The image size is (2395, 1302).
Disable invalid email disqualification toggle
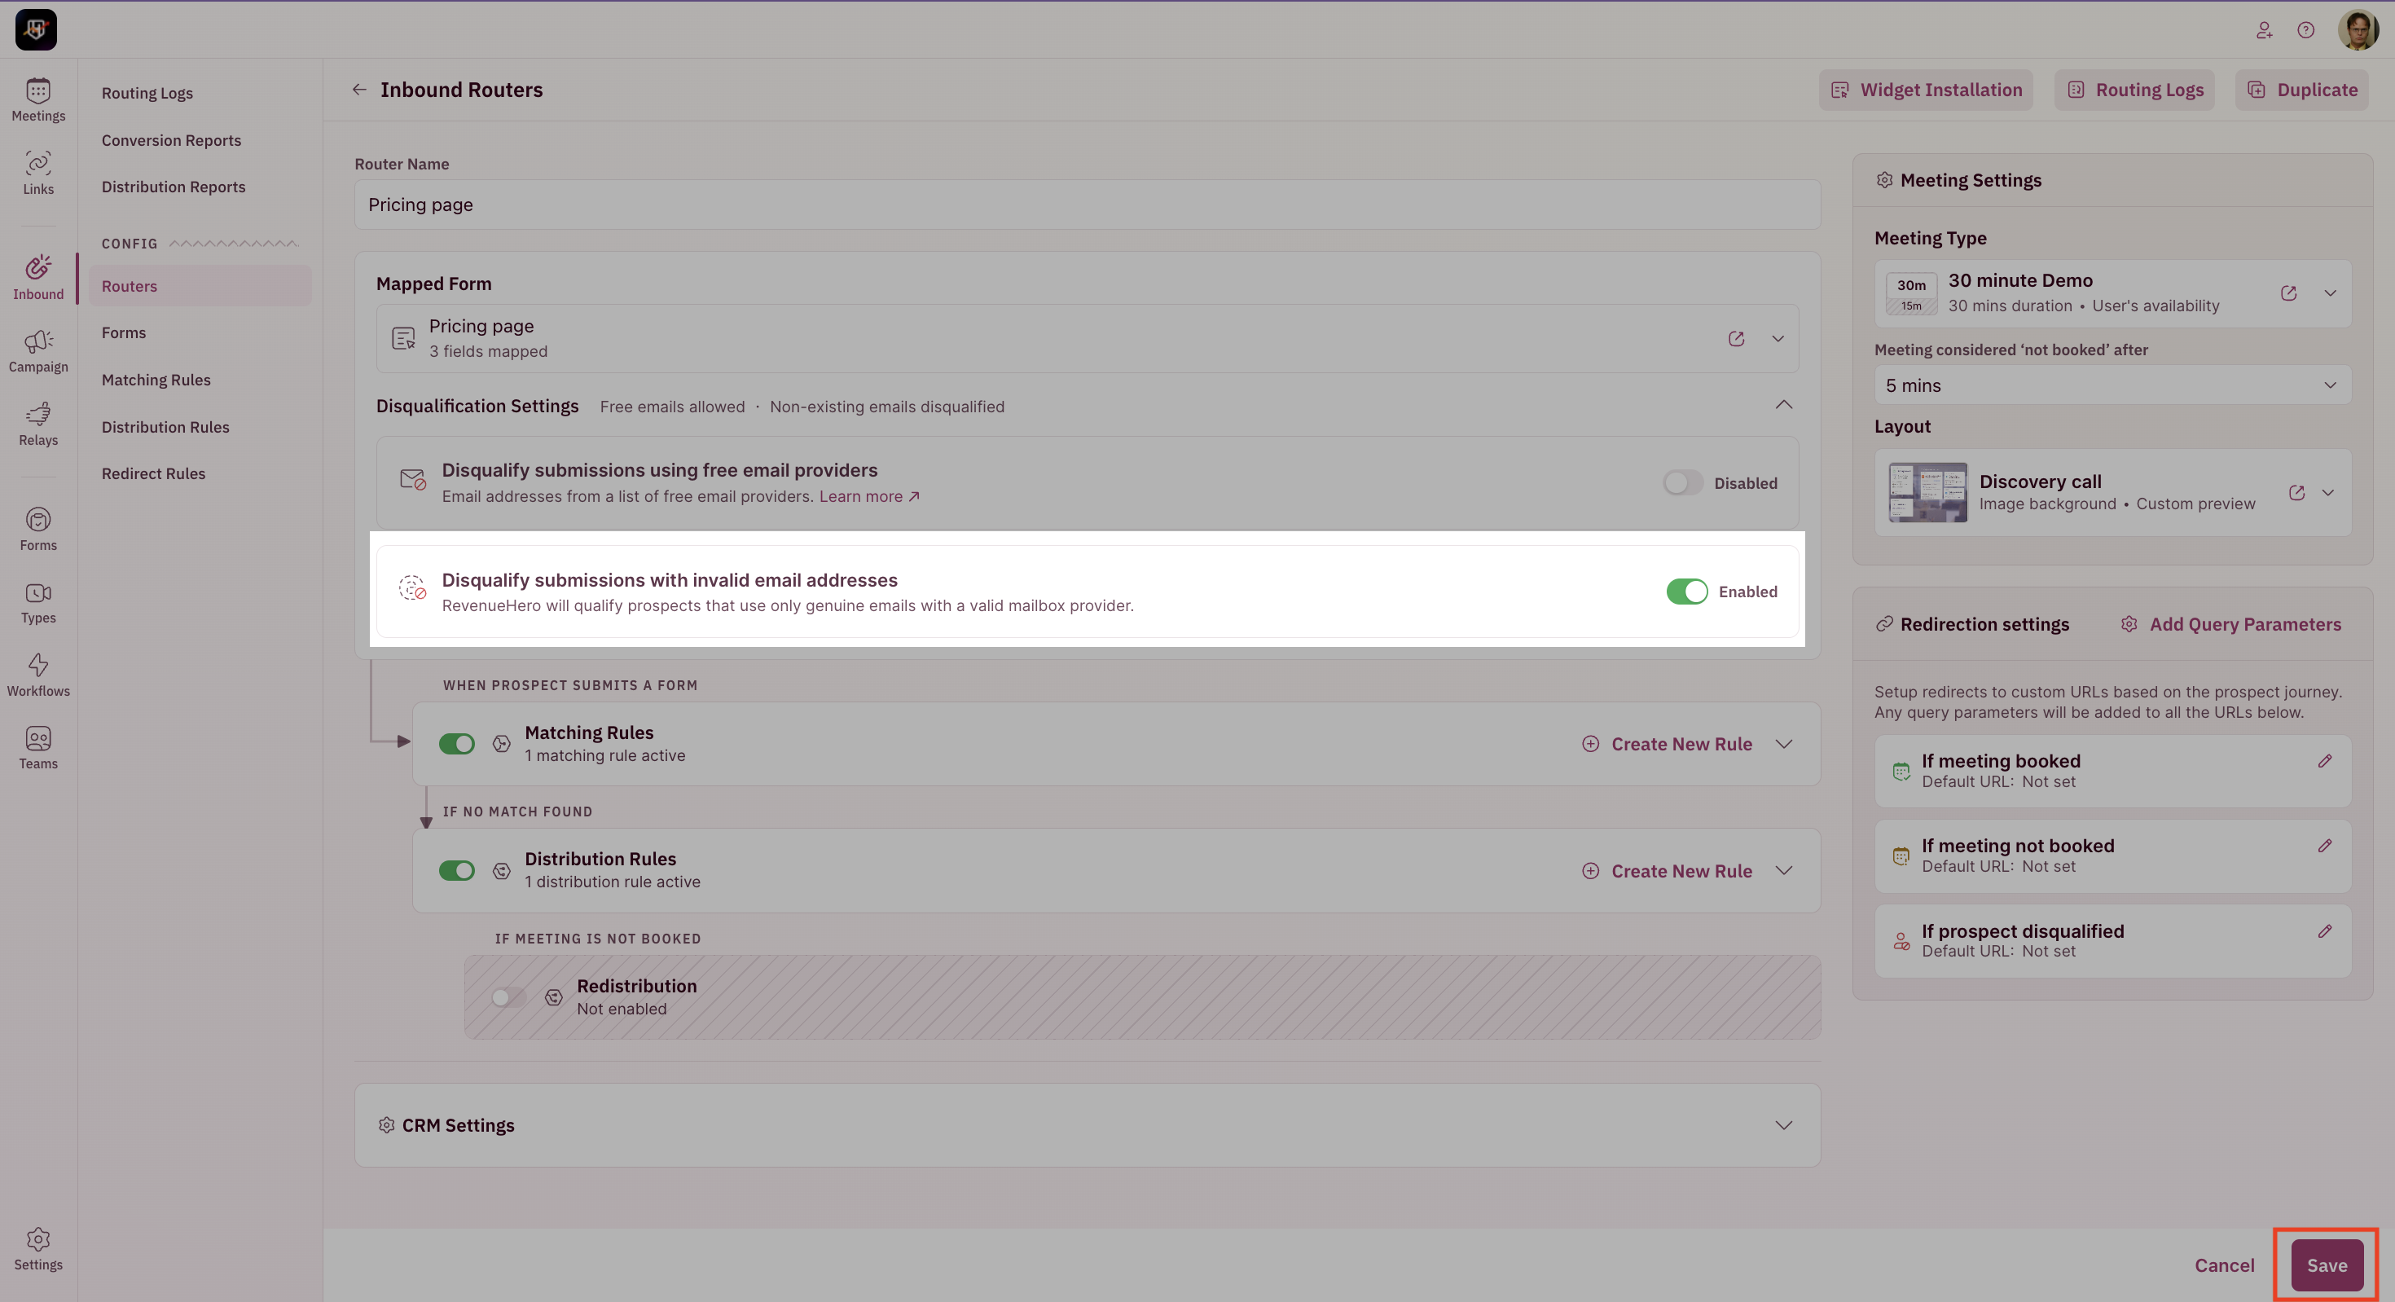[x=1686, y=592]
